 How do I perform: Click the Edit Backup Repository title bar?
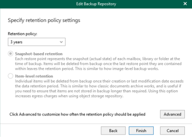pos(96,4)
